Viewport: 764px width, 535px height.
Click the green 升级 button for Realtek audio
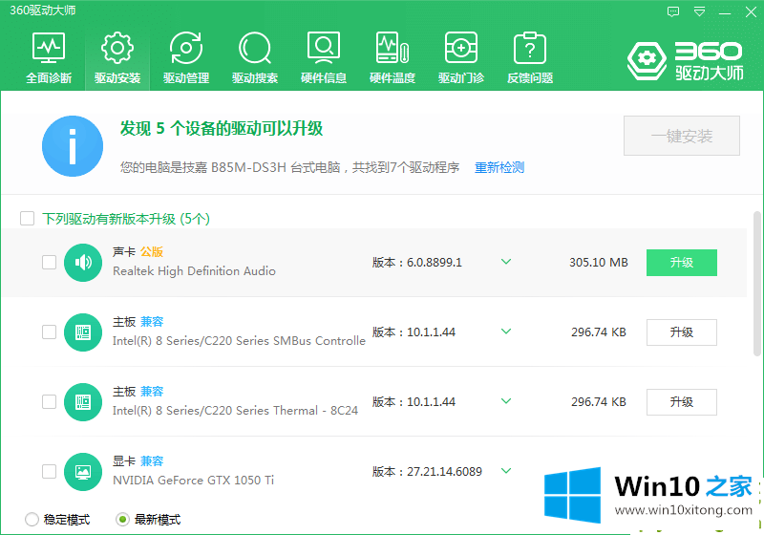pyautogui.click(x=682, y=263)
